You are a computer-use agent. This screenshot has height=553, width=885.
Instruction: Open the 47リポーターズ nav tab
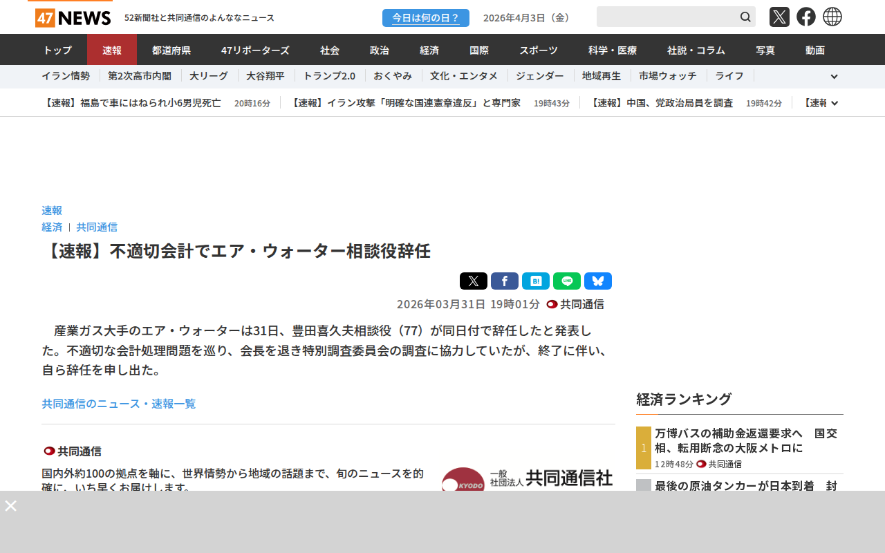click(x=255, y=50)
